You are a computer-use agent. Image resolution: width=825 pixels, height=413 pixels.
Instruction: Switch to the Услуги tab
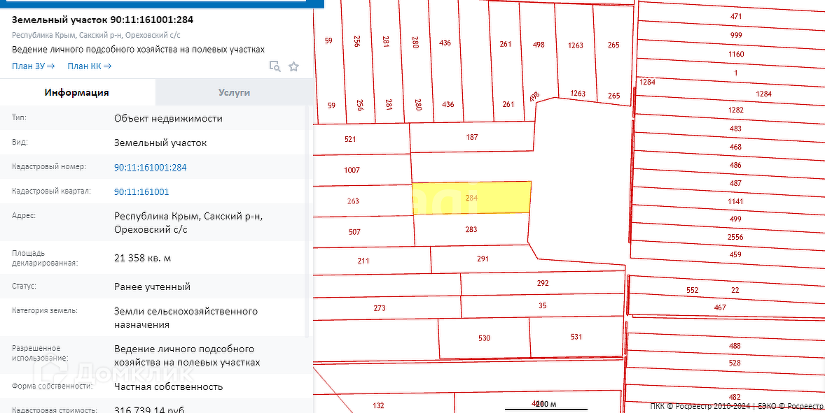[234, 92]
